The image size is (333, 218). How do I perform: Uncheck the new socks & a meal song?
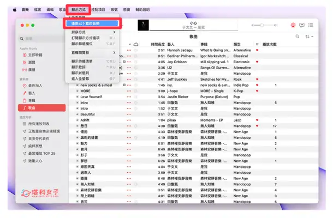[x=78, y=85]
